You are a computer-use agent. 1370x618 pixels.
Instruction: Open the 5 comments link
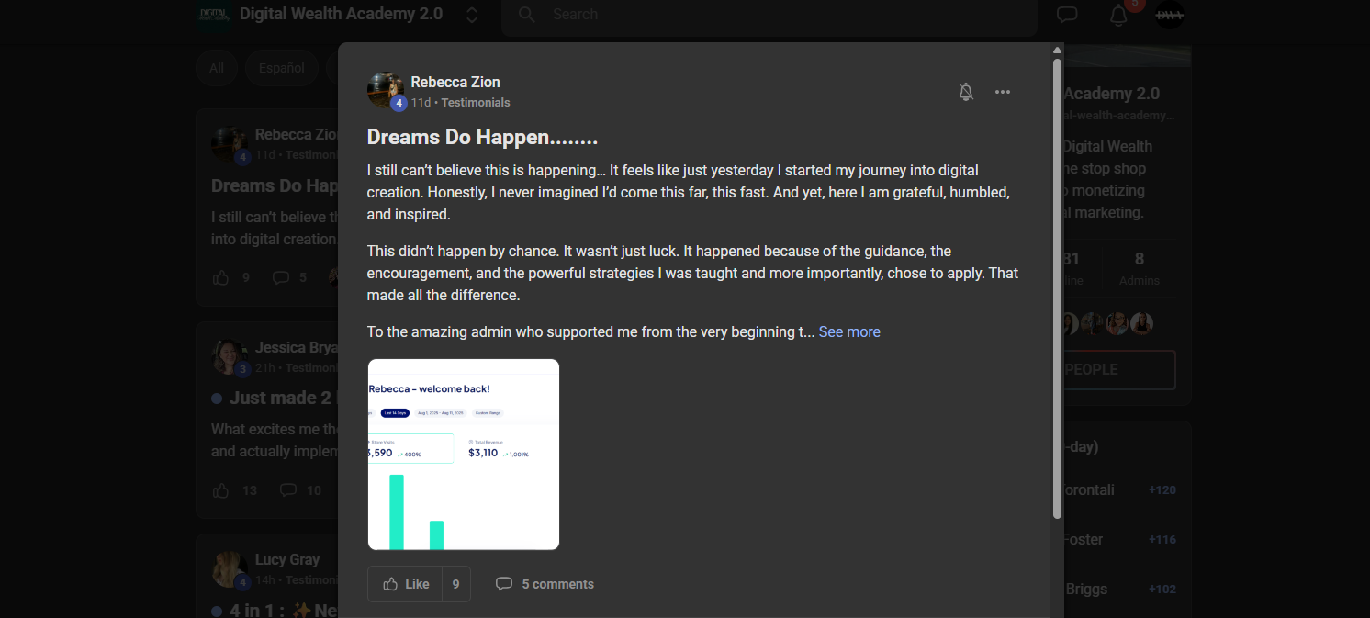pyautogui.click(x=557, y=584)
